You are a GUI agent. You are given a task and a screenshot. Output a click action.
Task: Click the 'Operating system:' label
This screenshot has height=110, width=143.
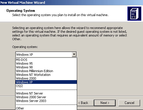[x=25, y=47]
